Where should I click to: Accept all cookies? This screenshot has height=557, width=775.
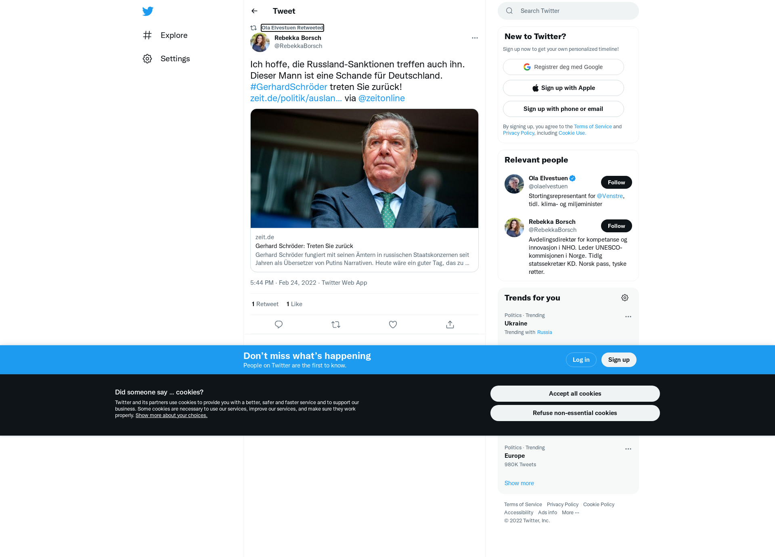(x=575, y=394)
